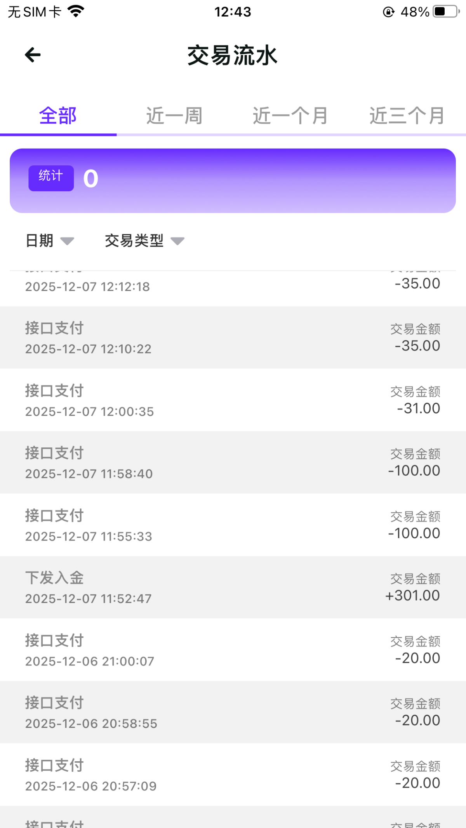Open the transaction at 2025-12-06 21:00:07
The image size is (466, 828).
click(x=233, y=650)
